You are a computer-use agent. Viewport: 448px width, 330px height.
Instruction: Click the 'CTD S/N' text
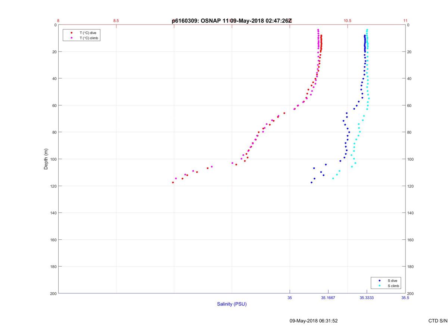(438, 321)
